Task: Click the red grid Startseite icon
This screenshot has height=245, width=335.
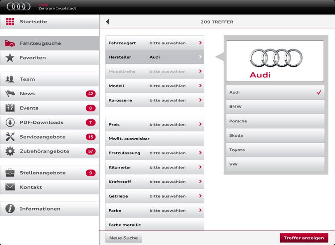Action: click(x=10, y=21)
